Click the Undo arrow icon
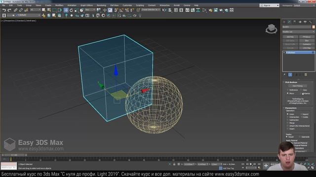This screenshot has height=177, width=316. 4,10
